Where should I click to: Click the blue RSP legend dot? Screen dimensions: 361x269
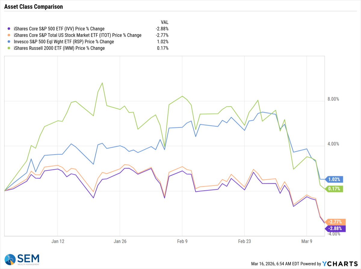8,42
